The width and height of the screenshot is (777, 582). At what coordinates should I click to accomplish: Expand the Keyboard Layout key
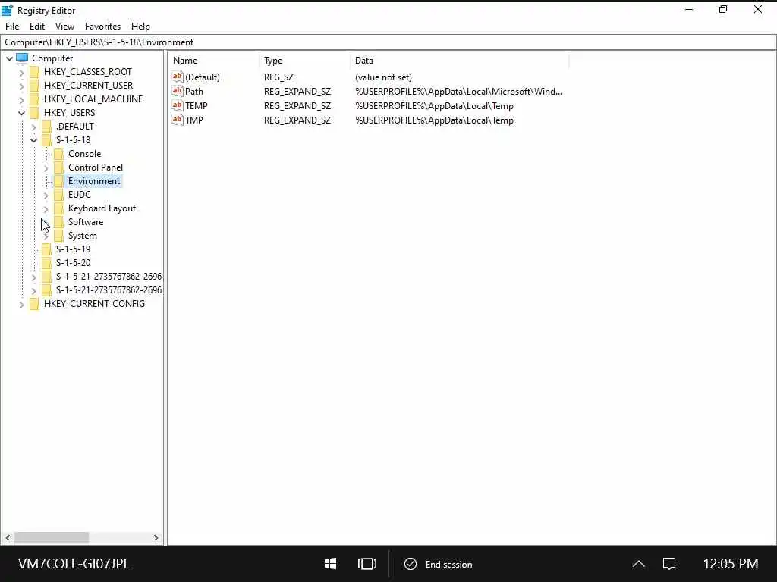pos(46,209)
